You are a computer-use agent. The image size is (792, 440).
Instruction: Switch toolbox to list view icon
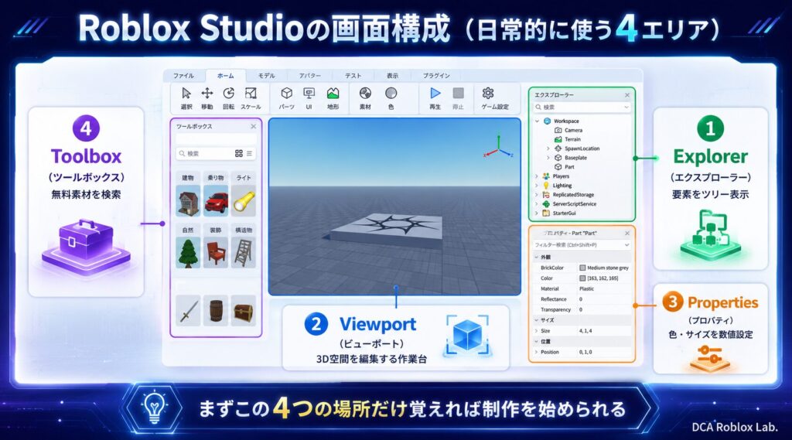250,153
